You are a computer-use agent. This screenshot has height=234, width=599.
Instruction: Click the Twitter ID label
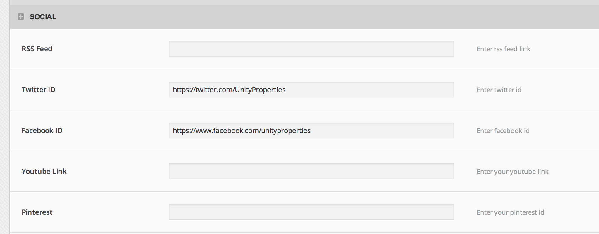pos(38,90)
